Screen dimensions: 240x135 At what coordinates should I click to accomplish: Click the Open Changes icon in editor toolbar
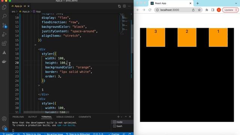click(119, 6)
